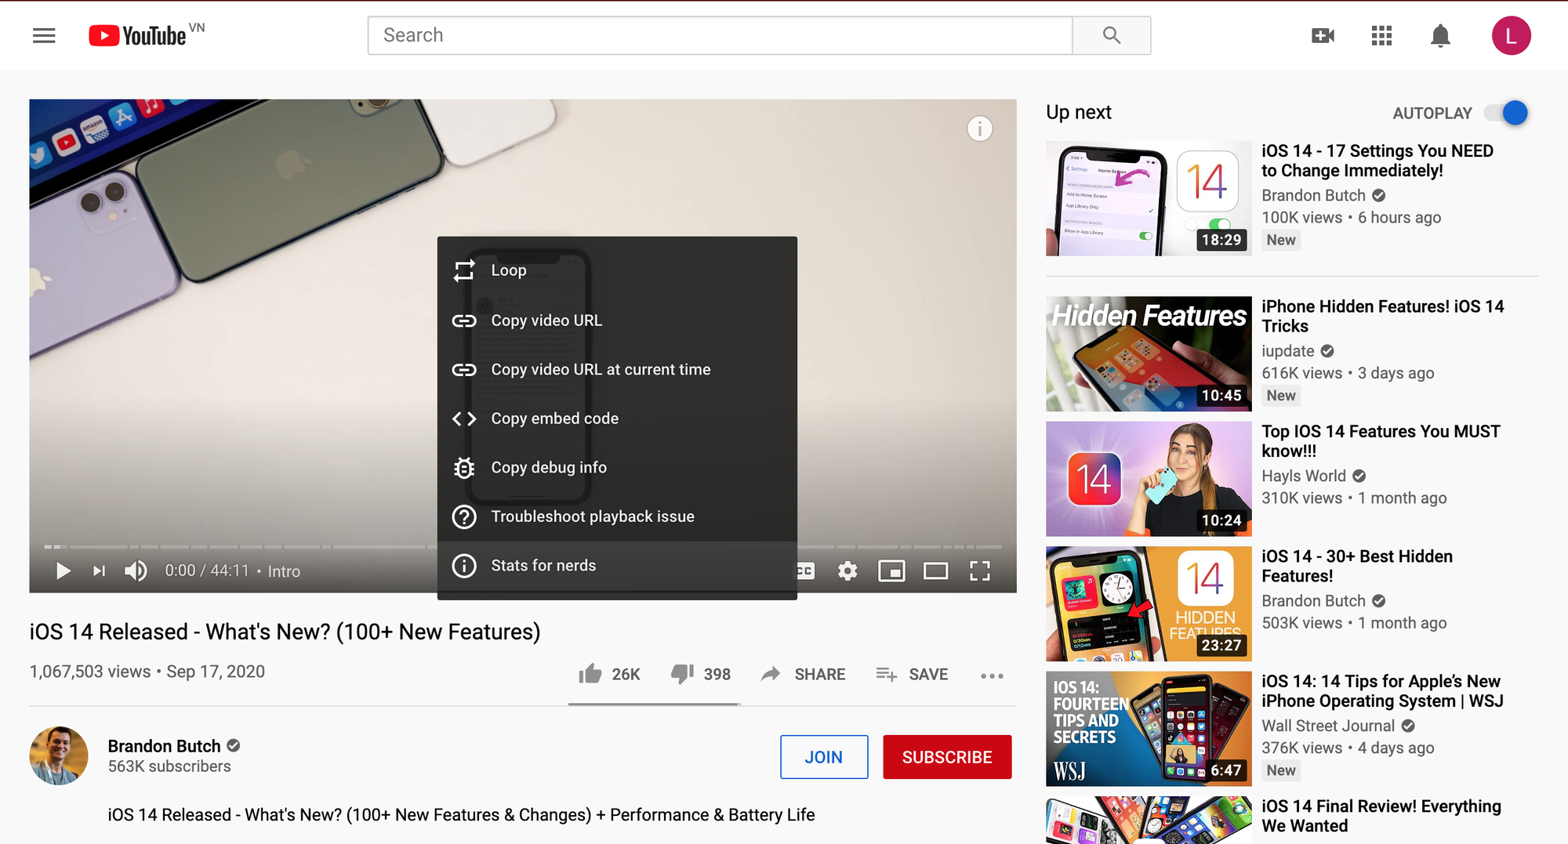
Task: Enable Loop from the context menu
Action: coord(509,270)
